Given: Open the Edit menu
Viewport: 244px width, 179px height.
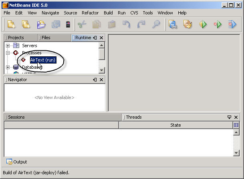Looking at the screenshot, I should (19, 13).
